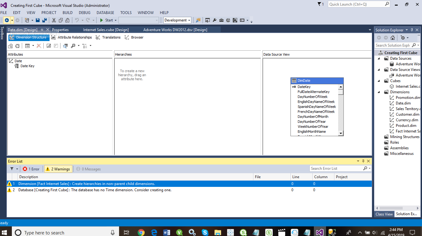Open the New Project dropdown arrow

pyautogui.click(x=32, y=20)
